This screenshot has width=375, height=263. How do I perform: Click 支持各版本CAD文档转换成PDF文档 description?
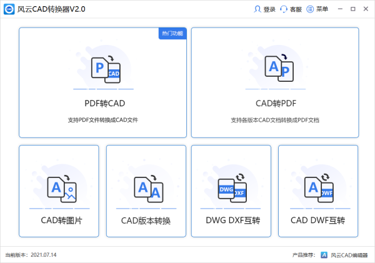(x=275, y=120)
